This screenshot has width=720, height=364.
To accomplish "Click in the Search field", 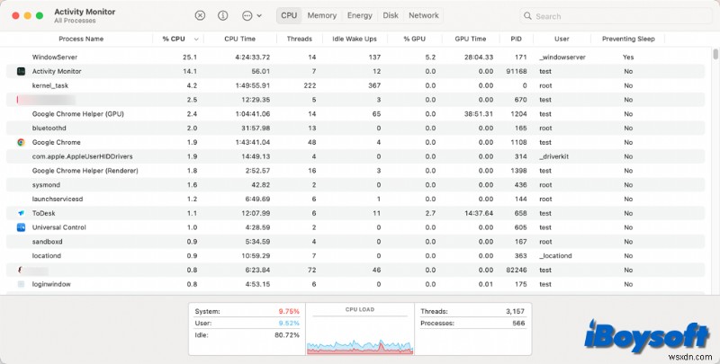I will tap(616, 16).
